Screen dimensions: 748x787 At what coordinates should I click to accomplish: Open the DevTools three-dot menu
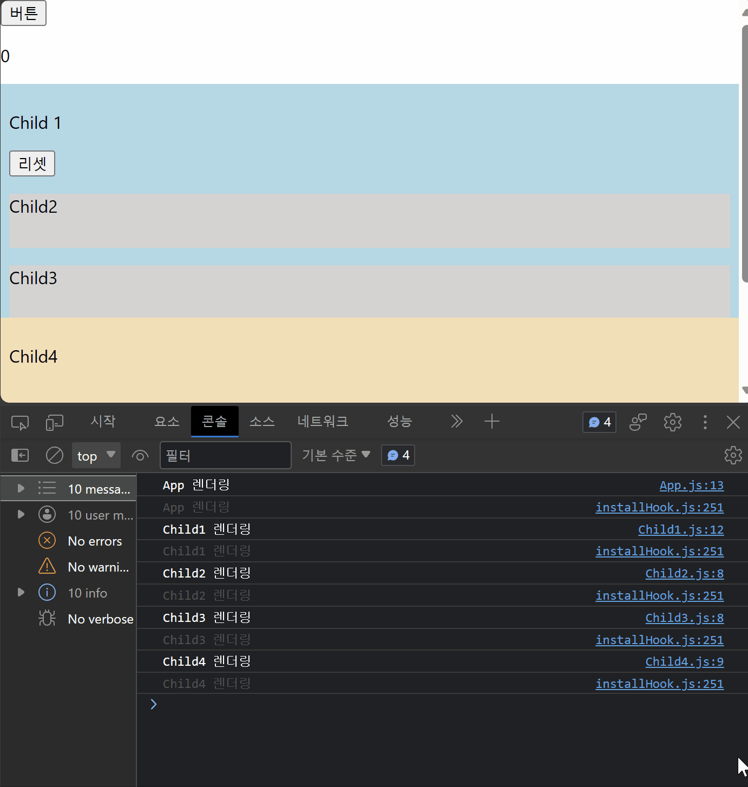click(x=705, y=422)
